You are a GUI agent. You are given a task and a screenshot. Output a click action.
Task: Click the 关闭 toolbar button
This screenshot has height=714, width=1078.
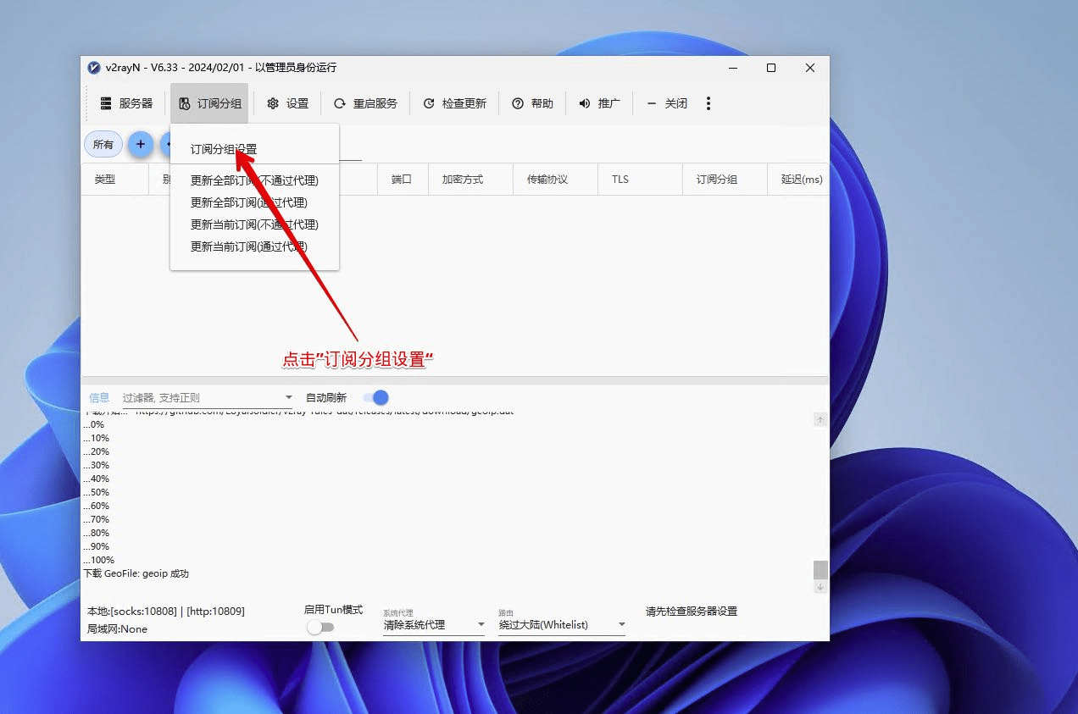click(666, 103)
